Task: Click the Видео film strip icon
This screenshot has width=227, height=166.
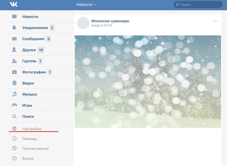Action: (x=14, y=83)
